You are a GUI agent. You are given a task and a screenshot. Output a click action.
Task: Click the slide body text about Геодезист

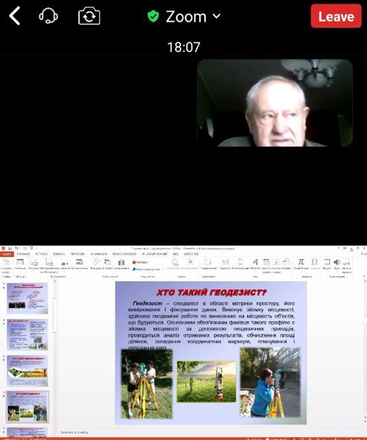click(212, 325)
